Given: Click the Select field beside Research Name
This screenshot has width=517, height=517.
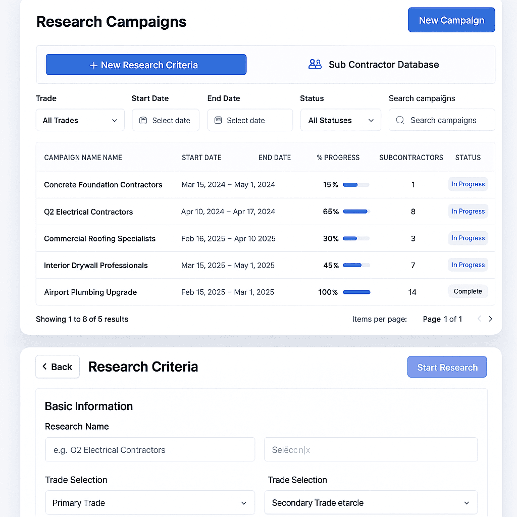Looking at the screenshot, I should pyautogui.click(x=371, y=450).
